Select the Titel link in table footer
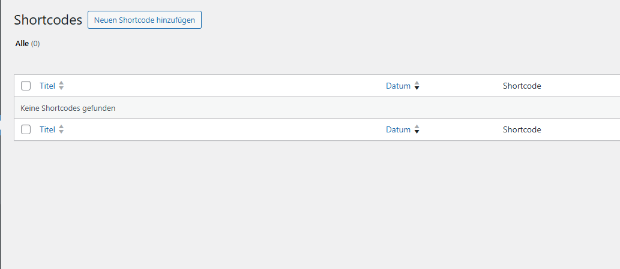Image resolution: width=620 pixels, height=269 pixels. [x=47, y=129]
